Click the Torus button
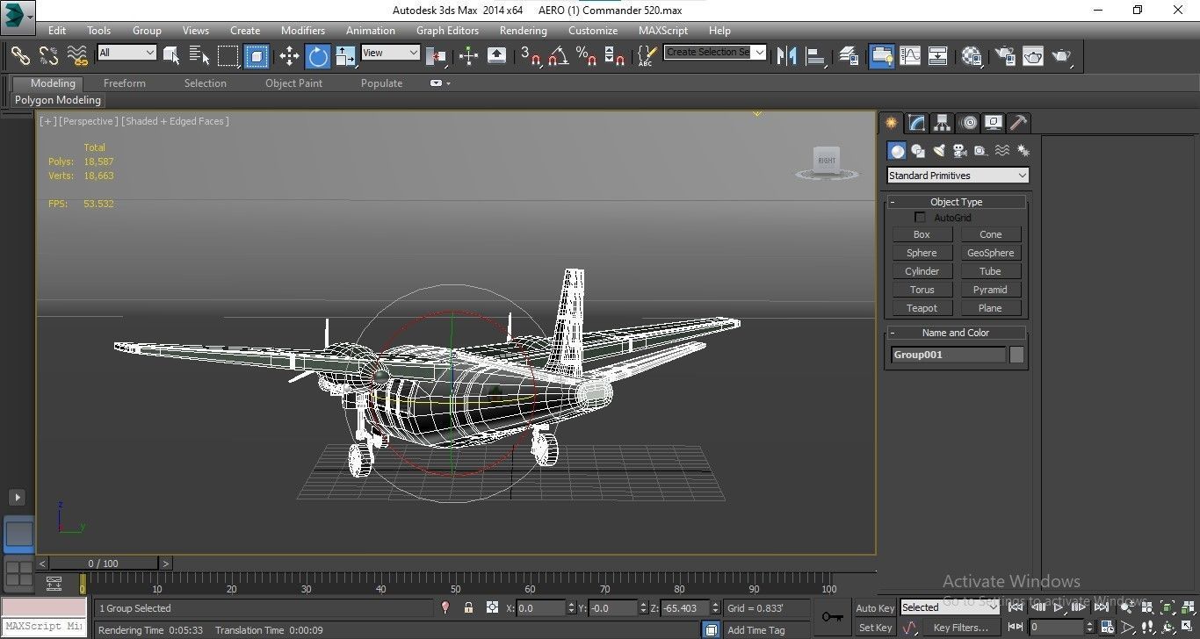The image size is (1200, 639). pos(922,290)
